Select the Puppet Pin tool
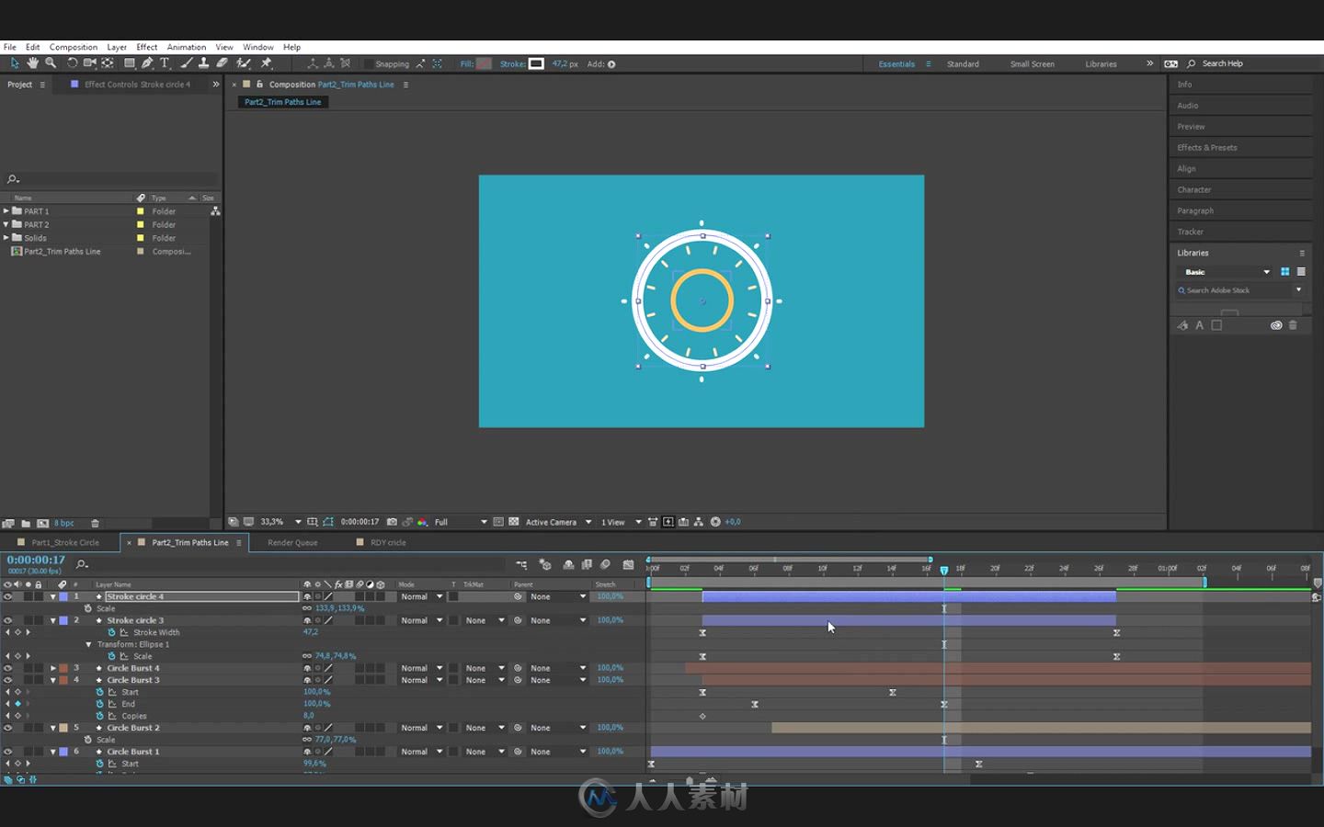The image size is (1324, 827). 267,63
